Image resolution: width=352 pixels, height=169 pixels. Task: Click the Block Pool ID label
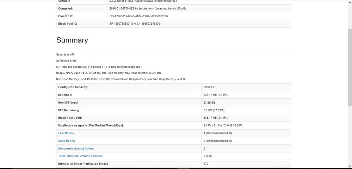point(68,24)
